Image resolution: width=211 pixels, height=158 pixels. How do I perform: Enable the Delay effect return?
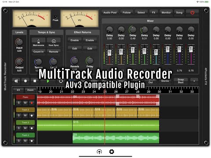[x=90, y=40]
